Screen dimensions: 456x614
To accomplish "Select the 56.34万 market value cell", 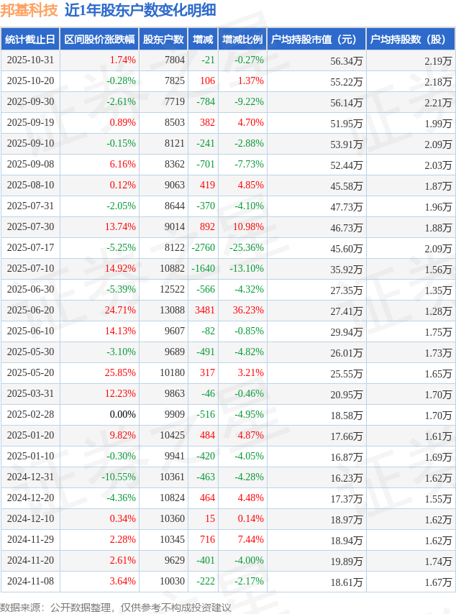I will click(346, 60).
